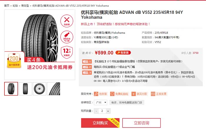Go to 首页 in breadcrumb
This screenshot has width=206, height=129.
coord(7,6)
